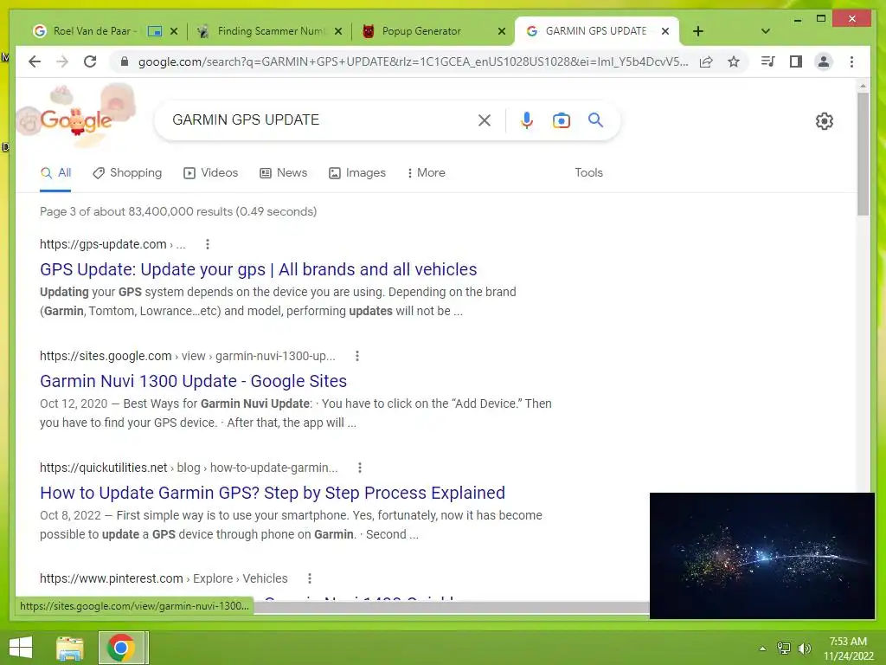Submit search with magnifier icon

point(595,119)
